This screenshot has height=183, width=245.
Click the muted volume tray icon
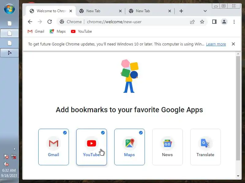pyautogui.click(x=6, y=164)
